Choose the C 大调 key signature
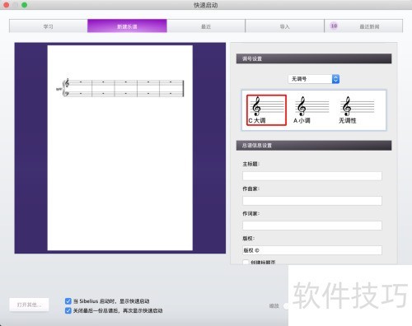412x326 pixels. (x=266, y=110)
